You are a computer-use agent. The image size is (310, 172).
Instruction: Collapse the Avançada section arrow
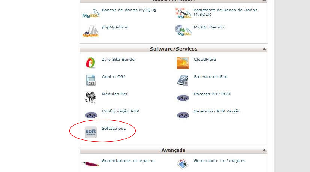pos(264,150)
